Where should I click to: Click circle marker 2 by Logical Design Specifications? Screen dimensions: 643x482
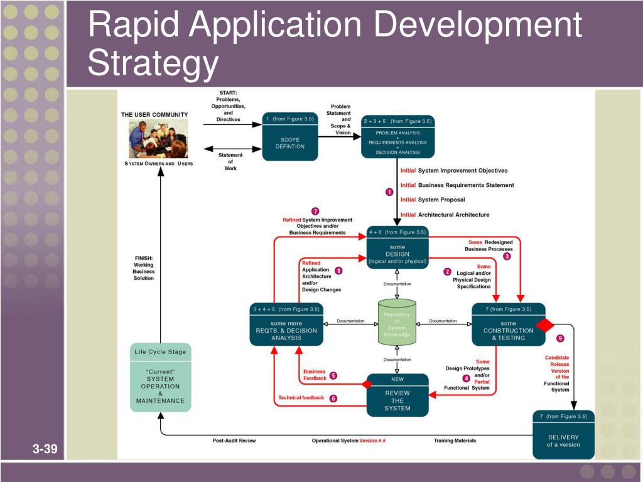point(447,272)
